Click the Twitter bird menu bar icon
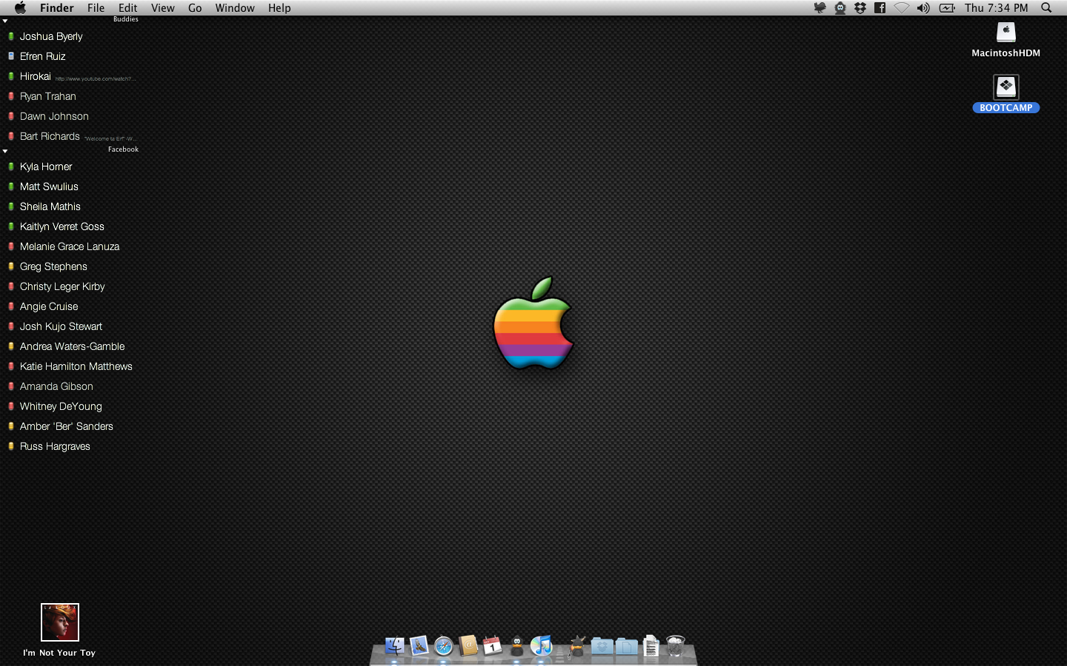This screenshot has height=666, width=1067. click(820, 8)
